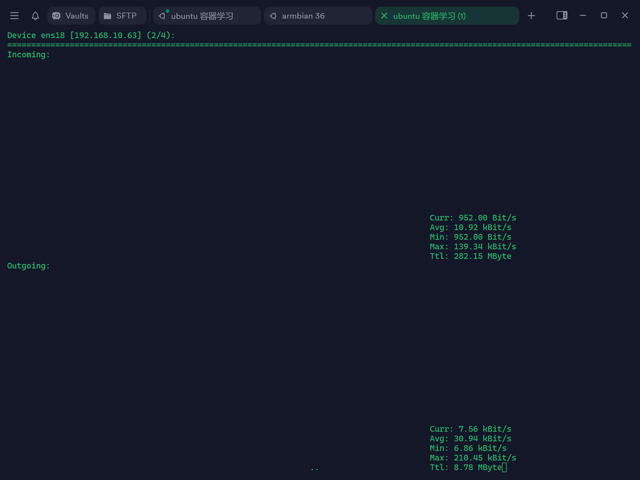The width and height of the screenshot is (640, 480).
Task: Click the Outgoing Max 210.45 kBit/s line
Action: [x=472, y=458]
